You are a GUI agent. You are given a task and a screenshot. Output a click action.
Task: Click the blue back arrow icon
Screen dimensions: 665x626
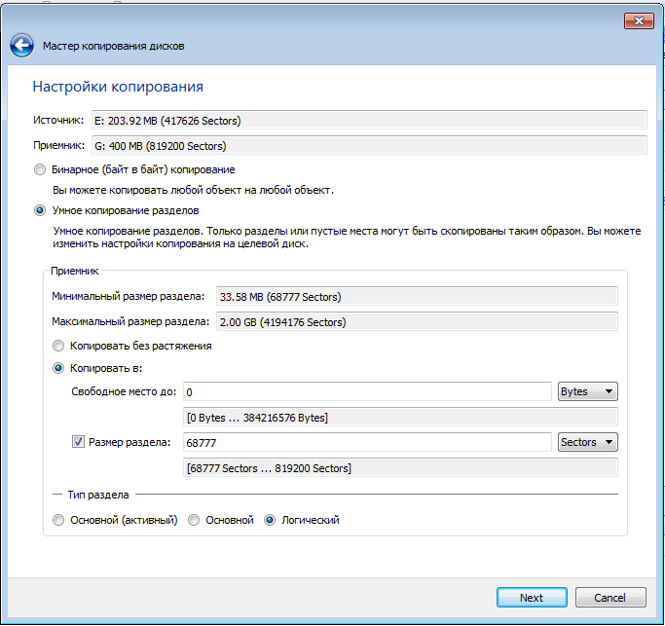coord(21,46)
